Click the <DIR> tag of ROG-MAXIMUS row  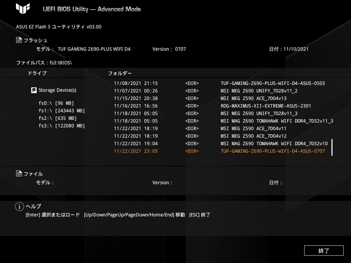192,106
